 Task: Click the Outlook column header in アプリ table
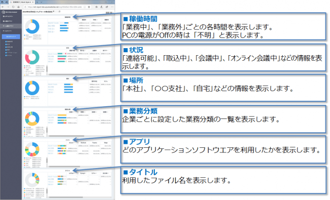tap(83, 143)
